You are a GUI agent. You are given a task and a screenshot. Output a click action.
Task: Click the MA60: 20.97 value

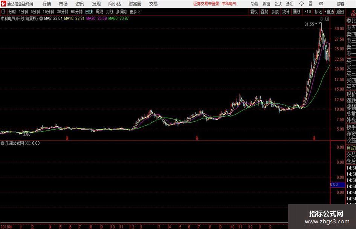coord(118,18)
